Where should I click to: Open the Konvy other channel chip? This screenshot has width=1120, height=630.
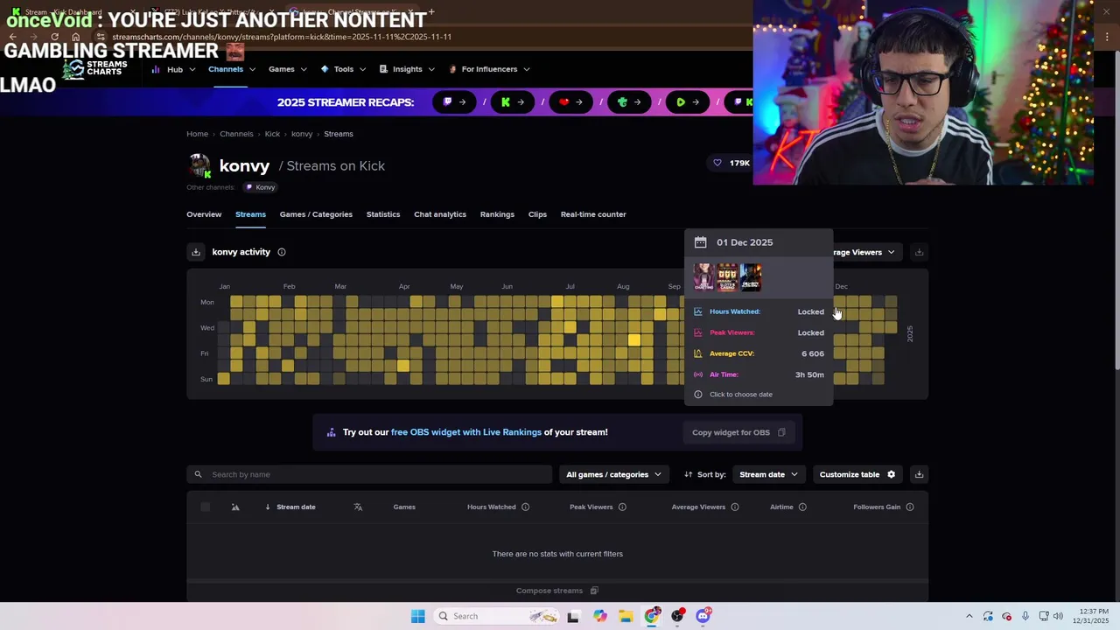(x=261, y=187)
